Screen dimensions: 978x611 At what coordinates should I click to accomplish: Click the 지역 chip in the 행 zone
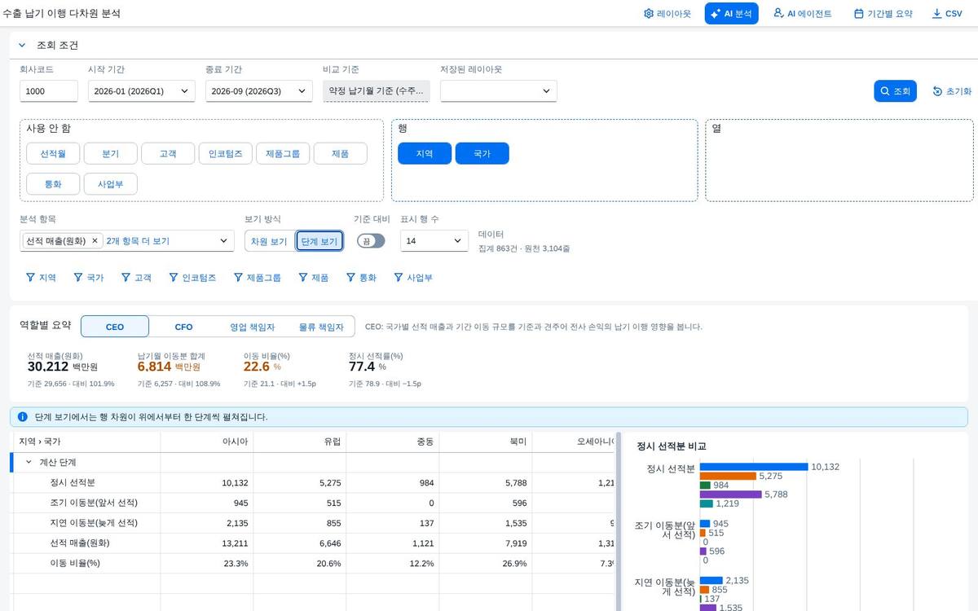coord(425,153)
